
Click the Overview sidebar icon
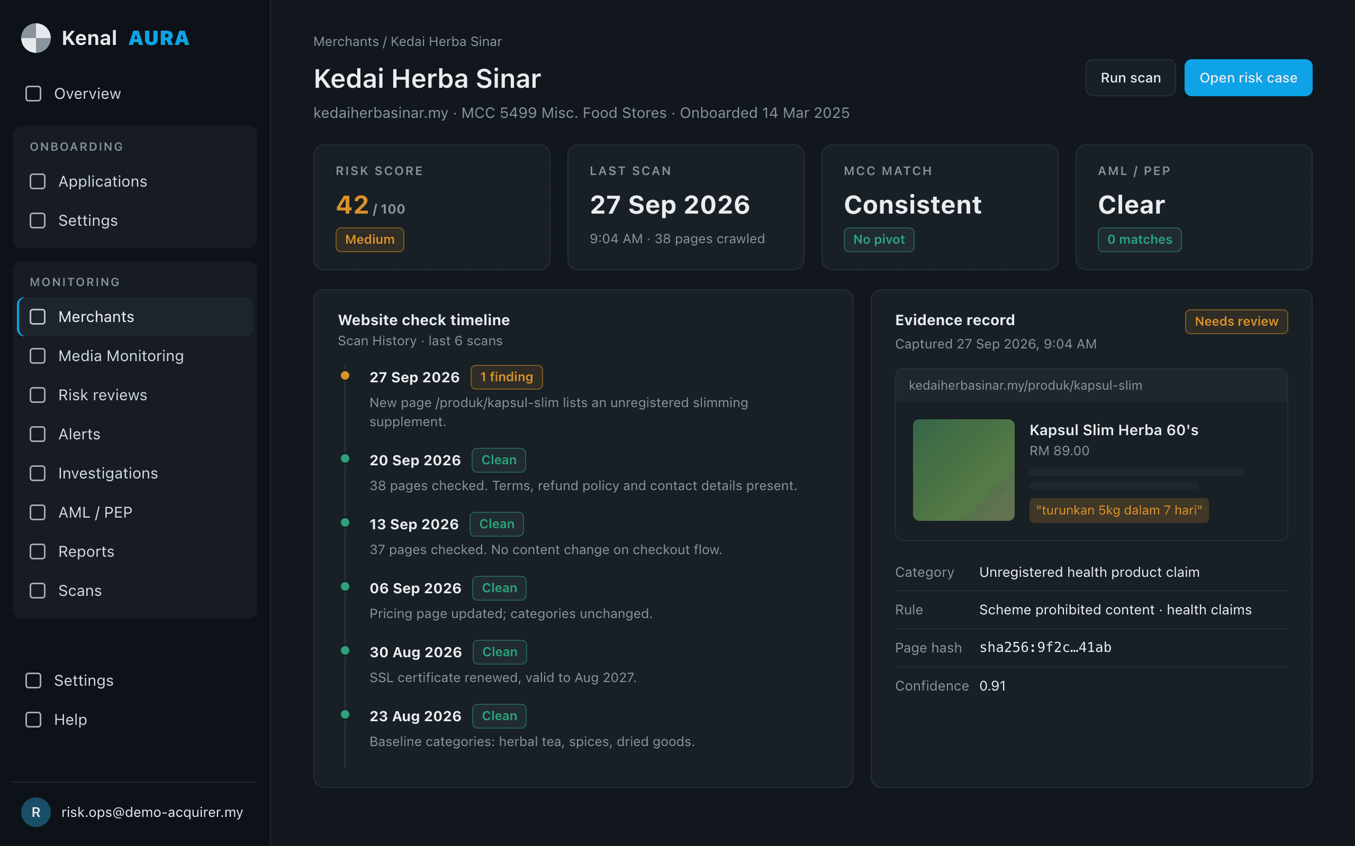click(x=33, y=94)
